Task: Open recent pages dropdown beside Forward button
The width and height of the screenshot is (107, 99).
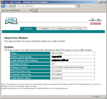Action: pos(11,6)
